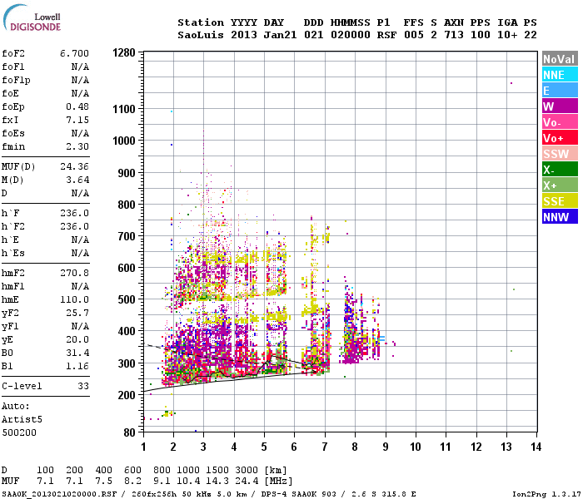Select the SSE yellow legend swatch

560,201
